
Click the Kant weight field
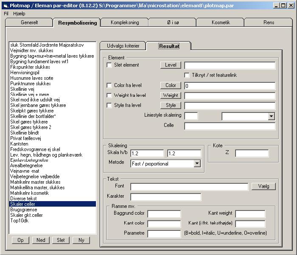pos(250,214)
